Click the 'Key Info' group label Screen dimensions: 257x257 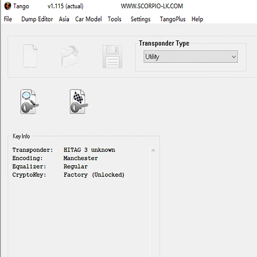coord(21,136)
